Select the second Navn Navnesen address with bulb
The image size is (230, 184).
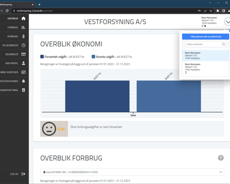(206, 69)
